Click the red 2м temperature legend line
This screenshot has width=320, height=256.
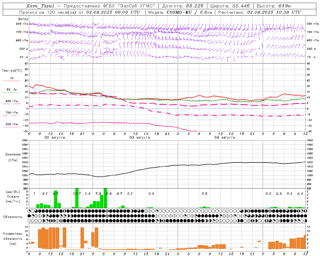click(11, 81)
